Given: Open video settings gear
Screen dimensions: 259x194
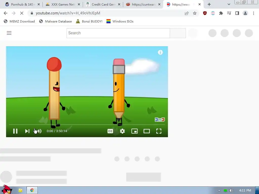Looking at the screenshot, I should 122,131.
